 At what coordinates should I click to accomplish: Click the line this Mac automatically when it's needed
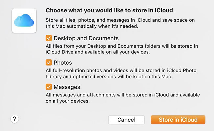(92, 26)
